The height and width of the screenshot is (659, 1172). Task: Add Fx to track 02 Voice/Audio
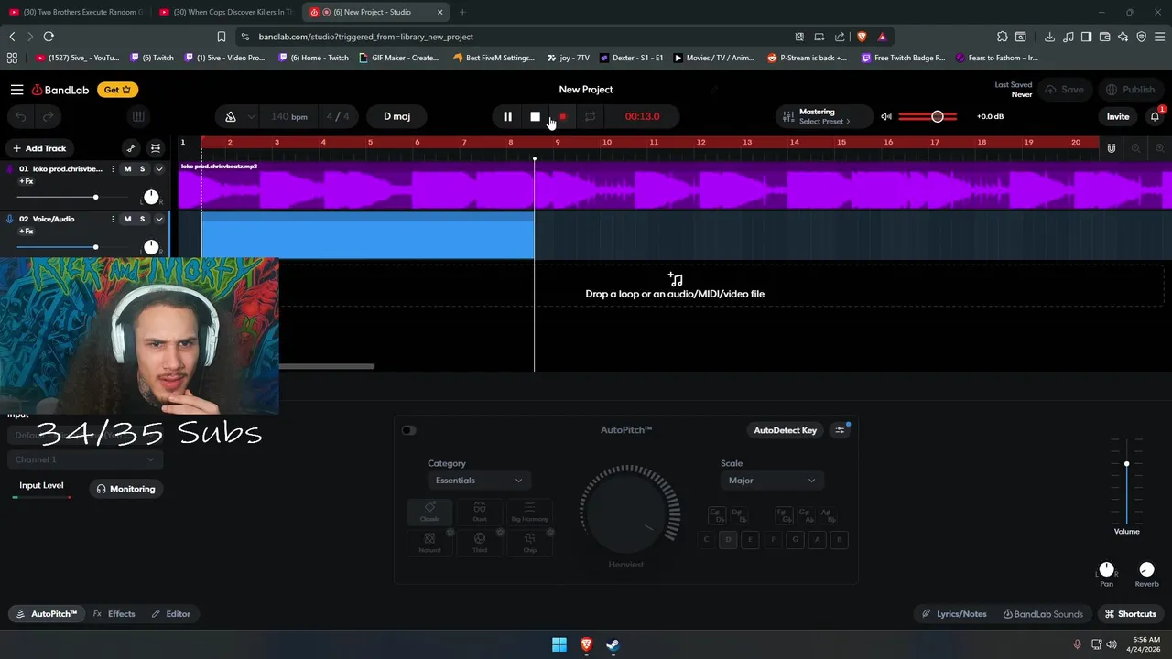pyautogui.click(x=26, y=232)
